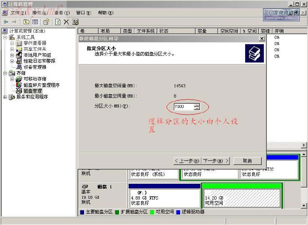The width and height of the screenshot is (308, 225).
Task: Open the 操作(A) menu
Action: coord(40,13)
